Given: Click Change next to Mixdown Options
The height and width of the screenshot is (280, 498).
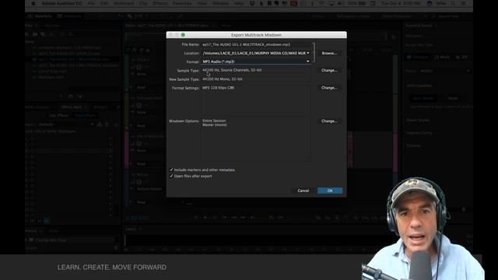Looking at the screenshot, I should tap(329, 121).
